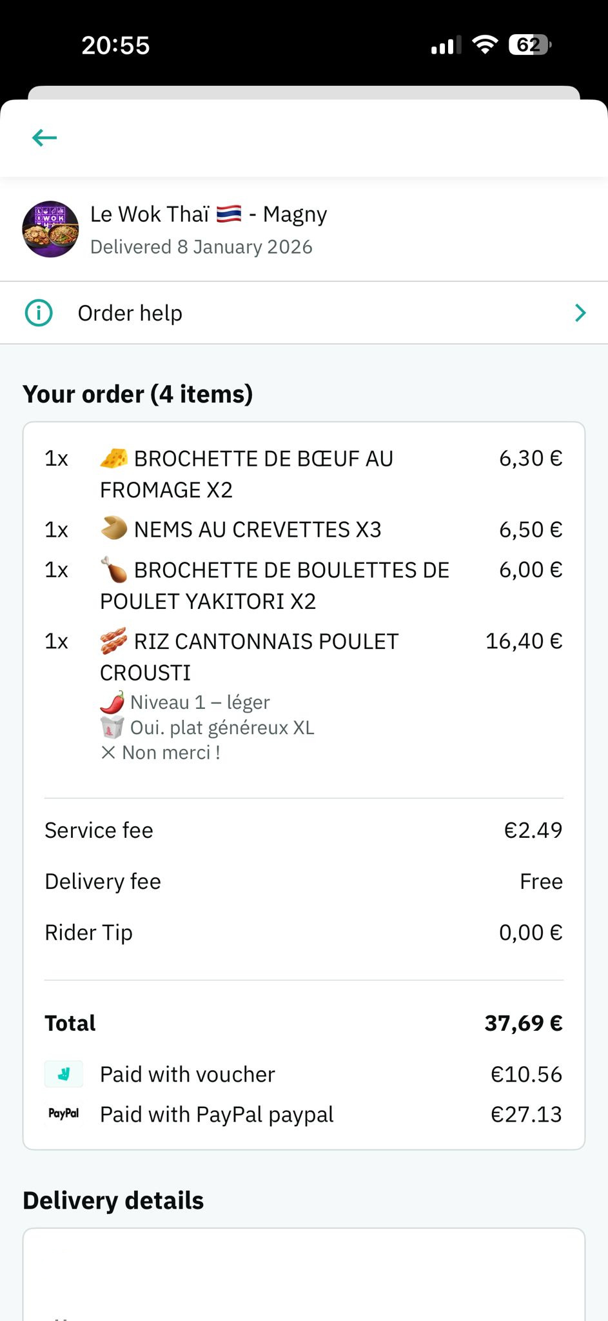The image size is (608, 1321).
Task: Tap the Wi-Fi status bar icon
Action: pyautogui.click(x=485, y=45)
